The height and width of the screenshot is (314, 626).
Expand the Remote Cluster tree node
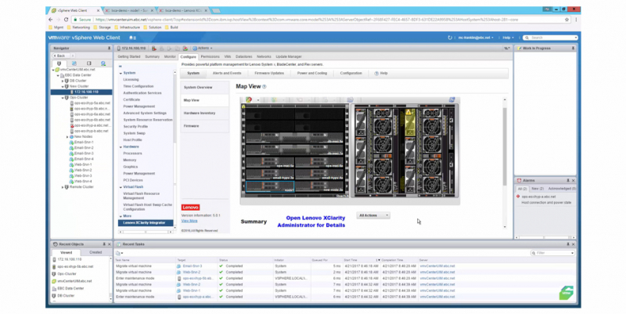pyautogui.click(x=63, y=187)
